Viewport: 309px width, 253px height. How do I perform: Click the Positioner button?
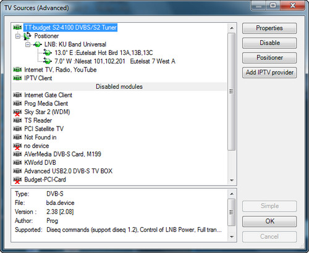(269, 58)
